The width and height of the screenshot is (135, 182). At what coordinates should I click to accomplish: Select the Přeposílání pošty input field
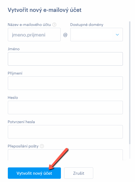(x=65, y=155)
